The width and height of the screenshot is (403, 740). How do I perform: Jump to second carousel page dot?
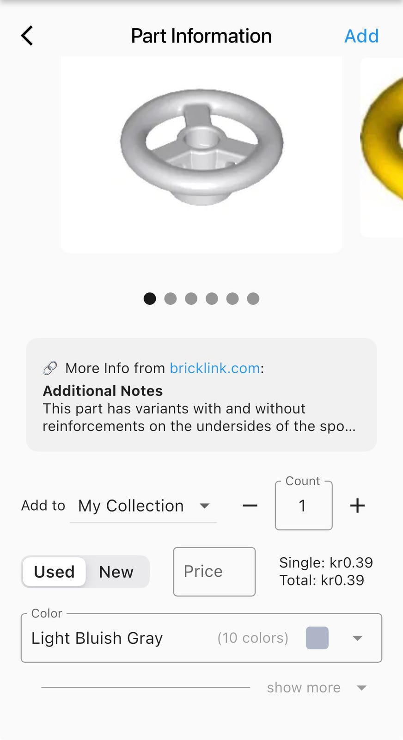[171, 299]
